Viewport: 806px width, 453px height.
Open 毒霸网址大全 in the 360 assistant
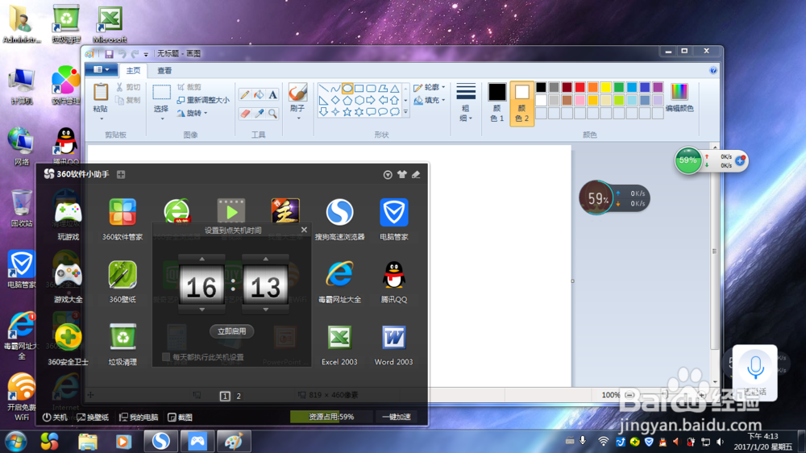pyautogui.click(x=340, y=282)
